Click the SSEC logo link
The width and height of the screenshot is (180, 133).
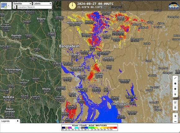[x=173, y=6]
